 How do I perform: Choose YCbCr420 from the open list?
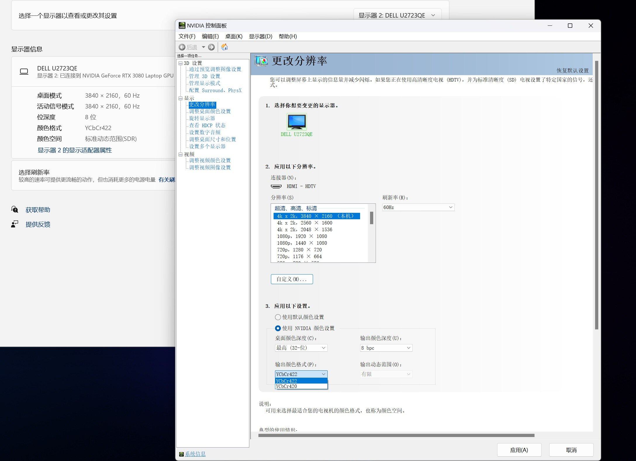(x=301, y=386)
